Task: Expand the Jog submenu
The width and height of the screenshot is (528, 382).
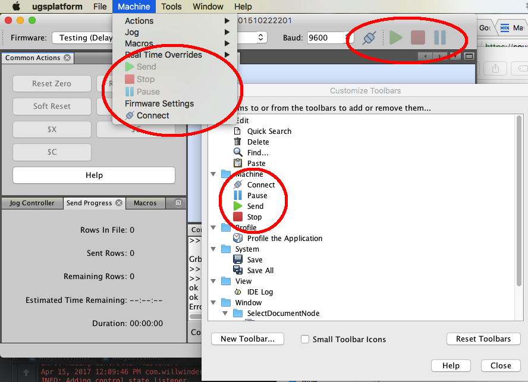Action: pos(175,32)
